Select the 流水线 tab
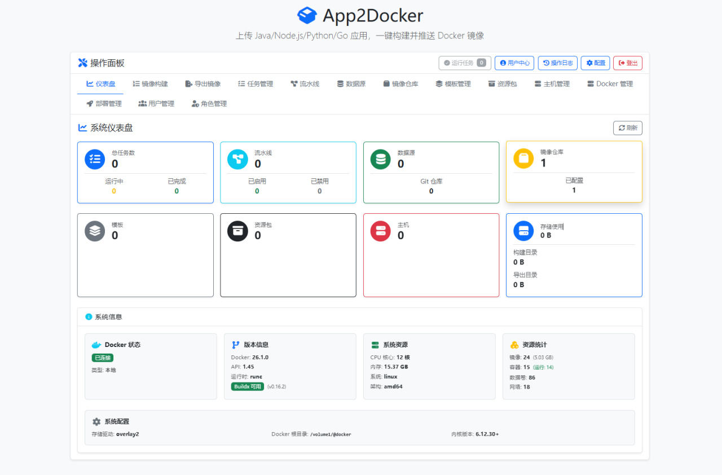This screenshot has width=722, height=475. click(305, 84)
